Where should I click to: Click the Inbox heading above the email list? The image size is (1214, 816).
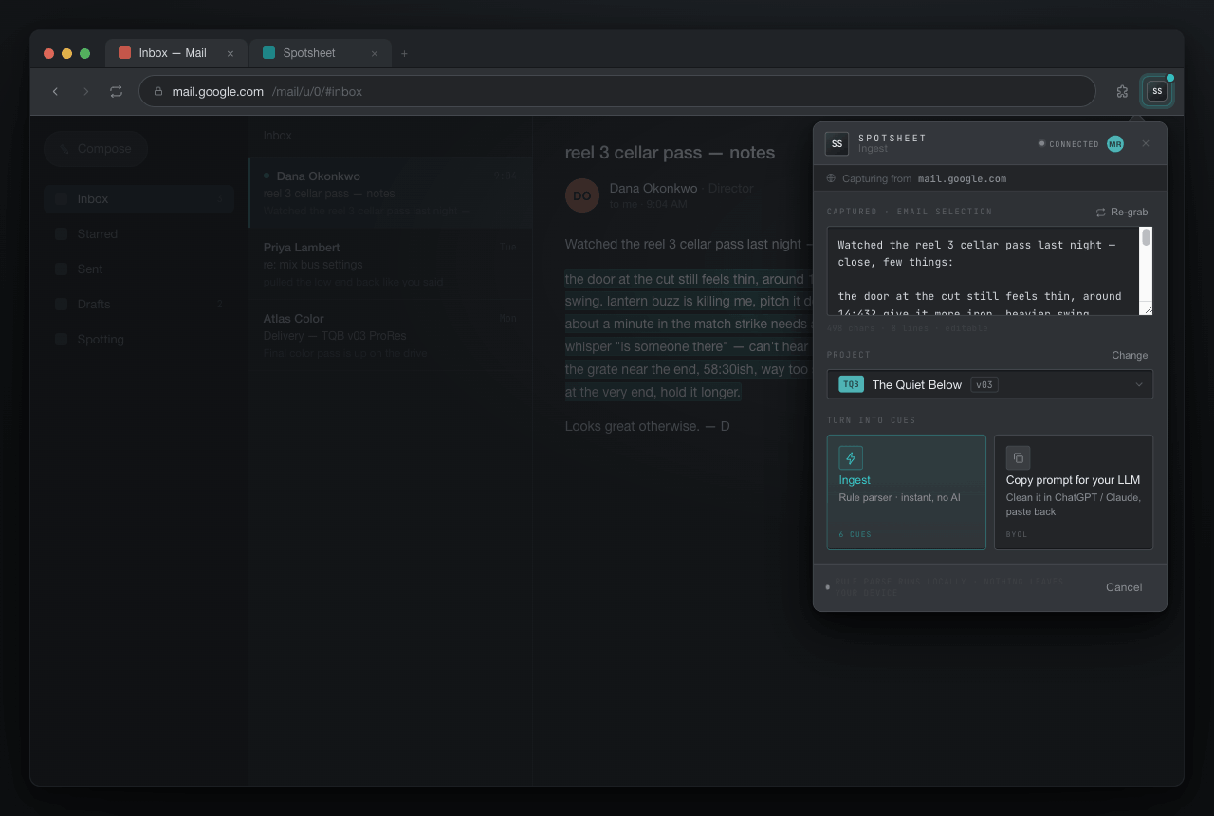[278, 136]
